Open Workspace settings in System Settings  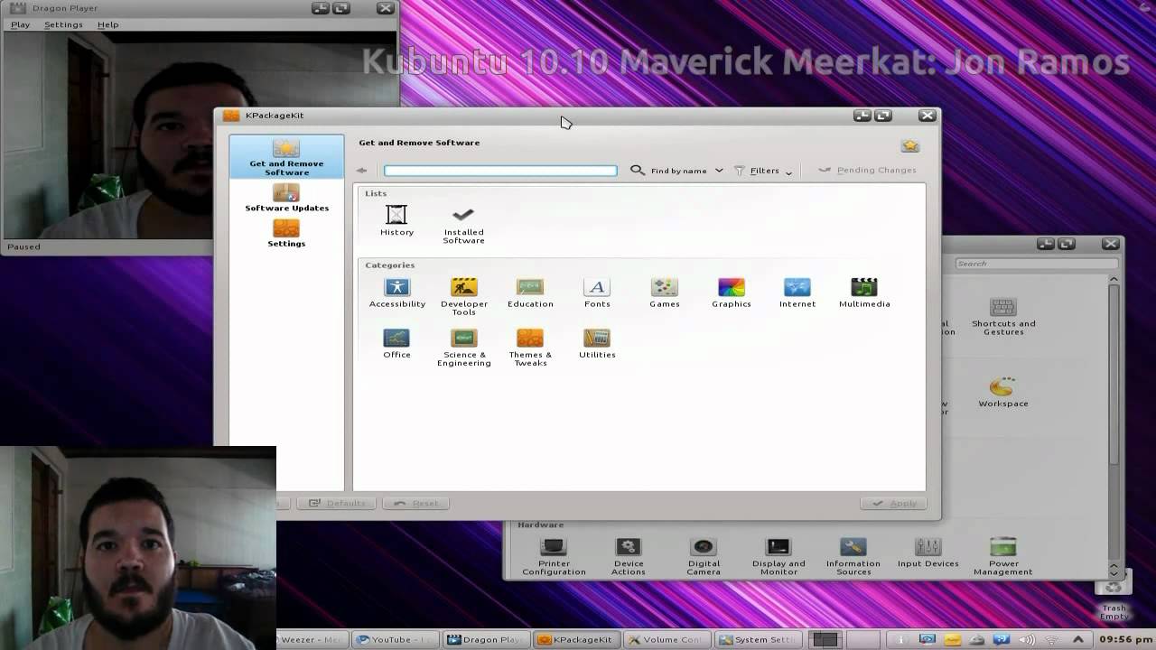point(1003,393)
